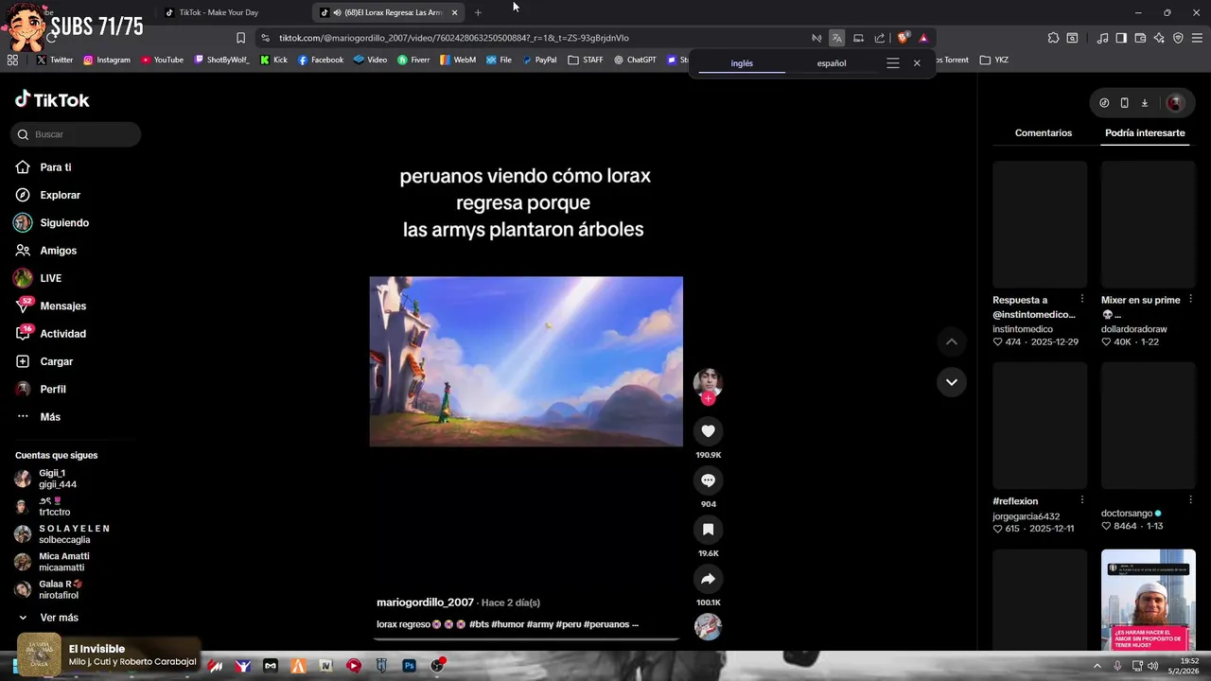Image resolution: width=1211 pixels, height=681 pixels.
Task: Open the STAFF bookmarks folder
Action: click(586, 60)
